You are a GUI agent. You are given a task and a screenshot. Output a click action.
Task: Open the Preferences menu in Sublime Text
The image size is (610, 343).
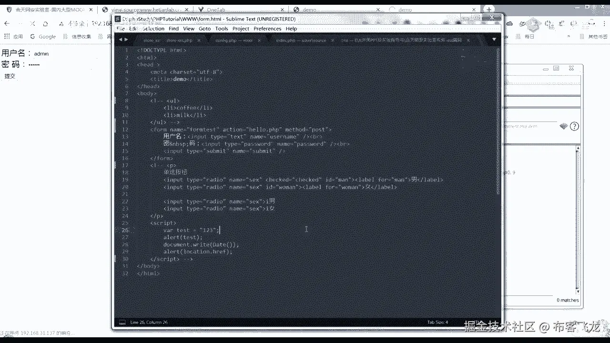point(267,29)
